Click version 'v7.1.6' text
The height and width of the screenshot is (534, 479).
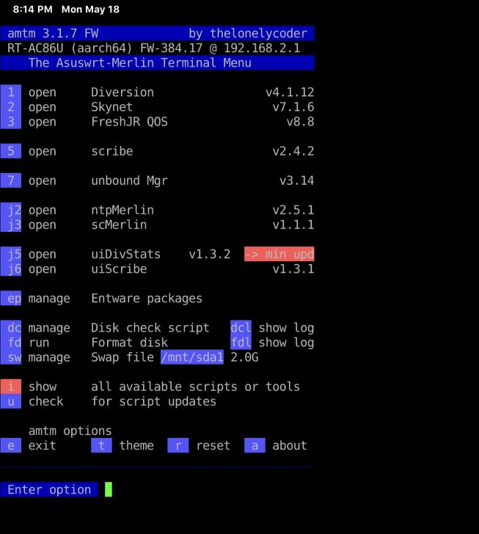click(x=293, y=107)
